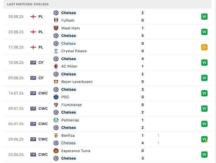
Task: Click the Fulham club crest icon
Action: (56, 20)
